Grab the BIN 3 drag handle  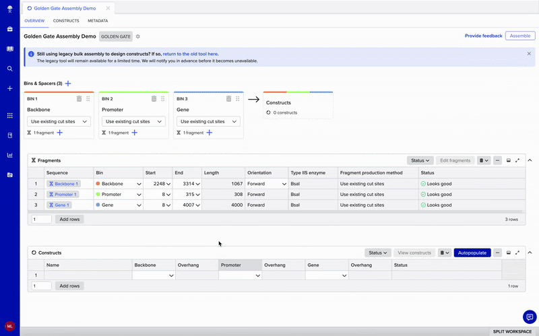(237, 99)
